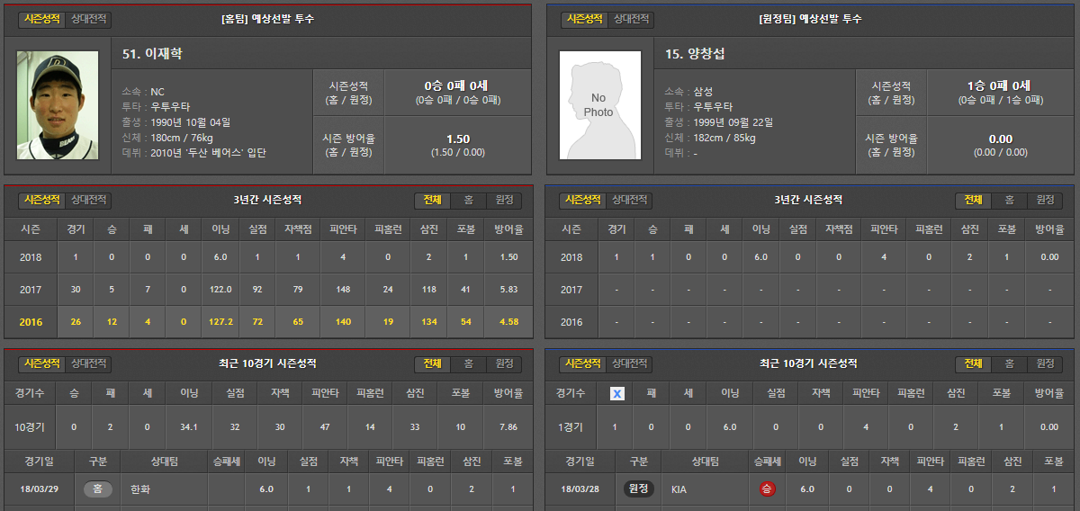This screenshot has height=511, width=1080.
Task: Choose 전체 filter in right 최근 10경기 panel
Action: [x=974, y=363]
